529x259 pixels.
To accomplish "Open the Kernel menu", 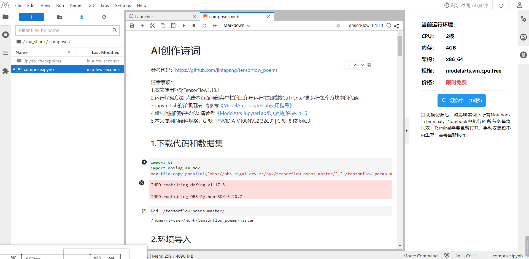I will (x=76, y=5).
